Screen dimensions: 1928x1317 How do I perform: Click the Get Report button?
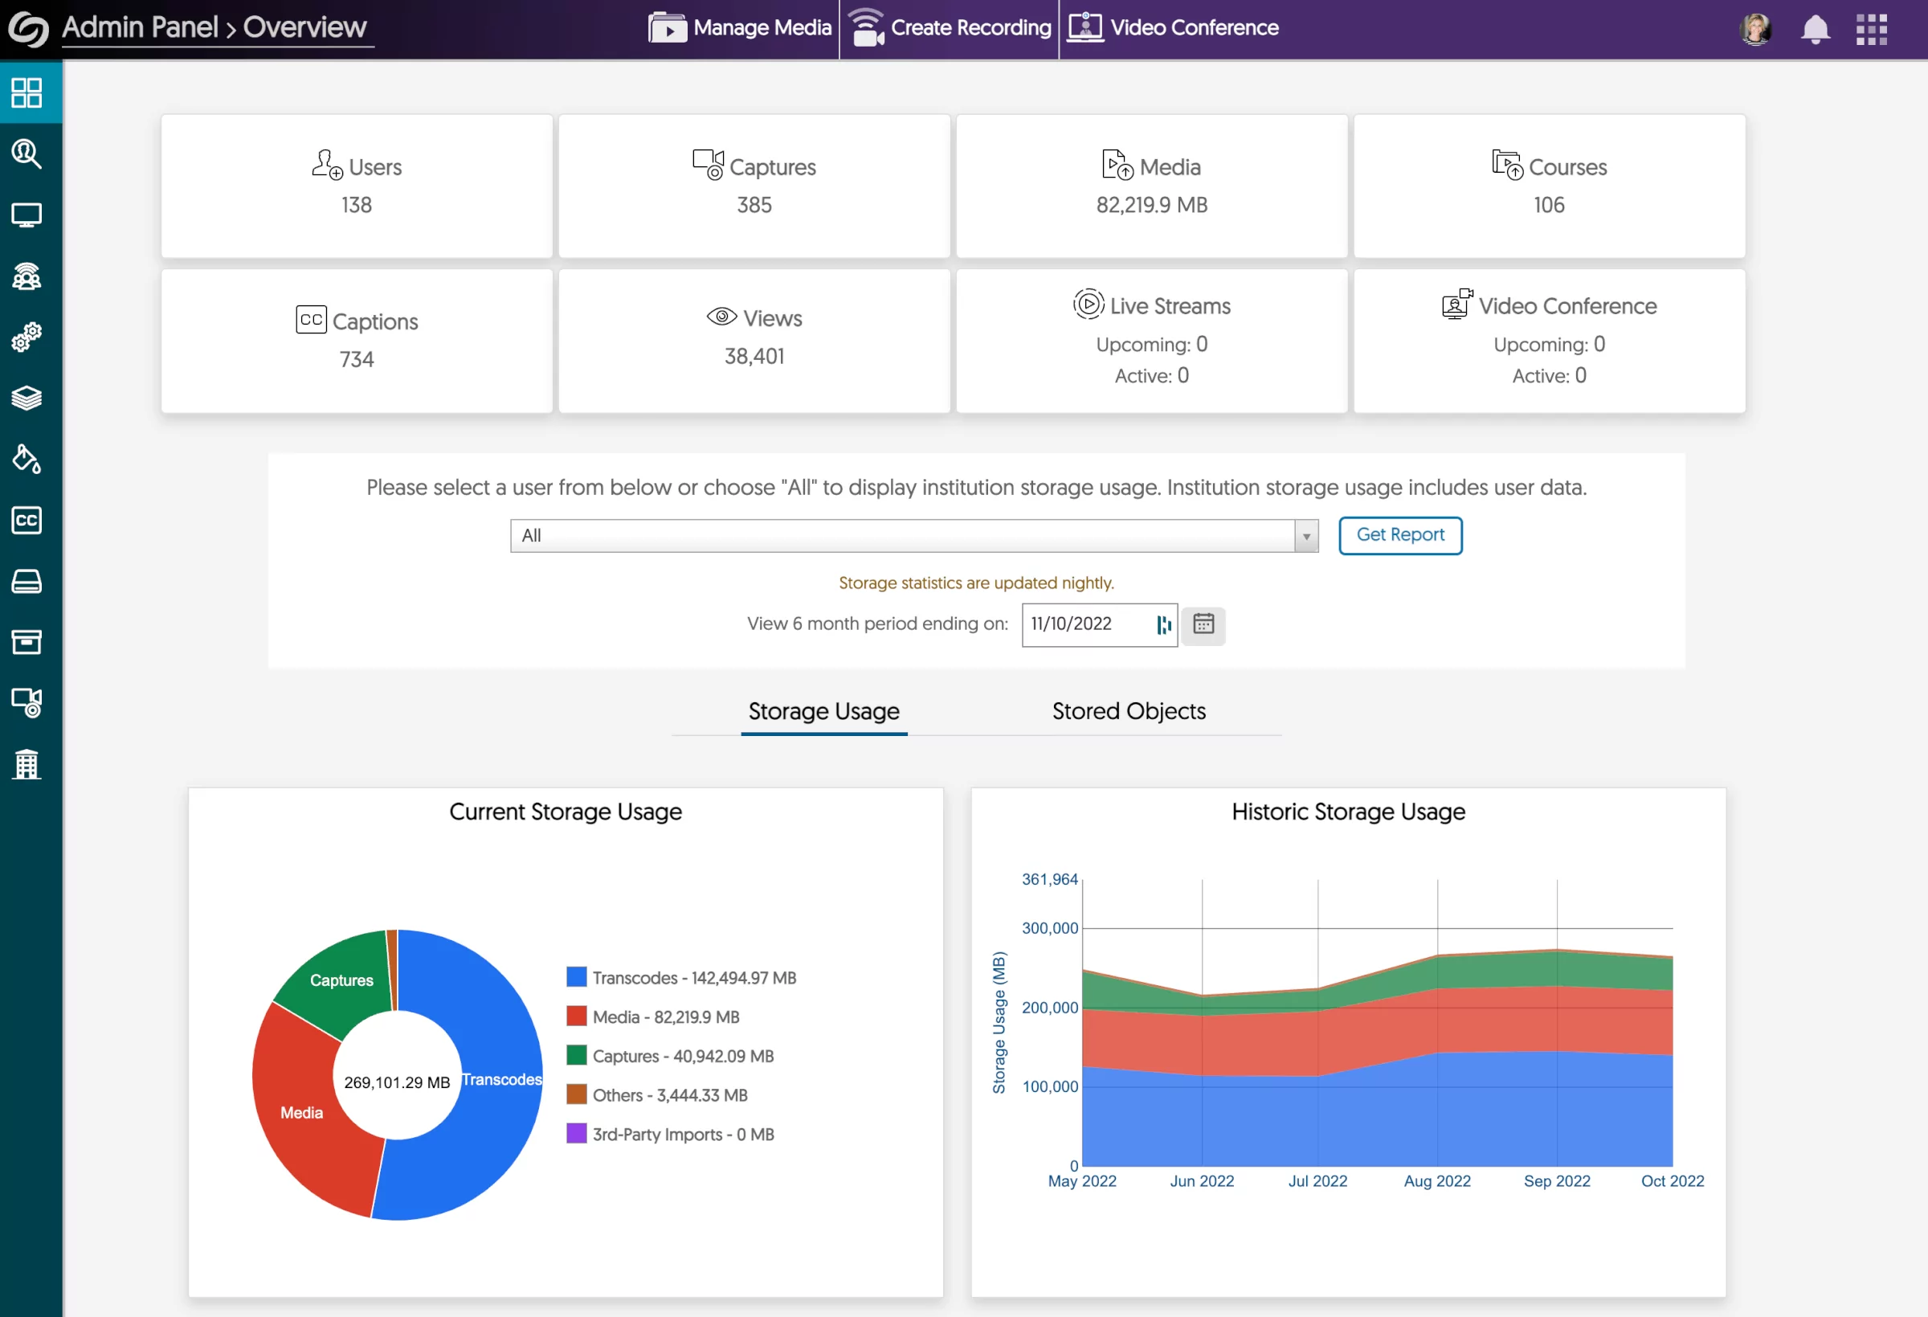(1399, 534)
